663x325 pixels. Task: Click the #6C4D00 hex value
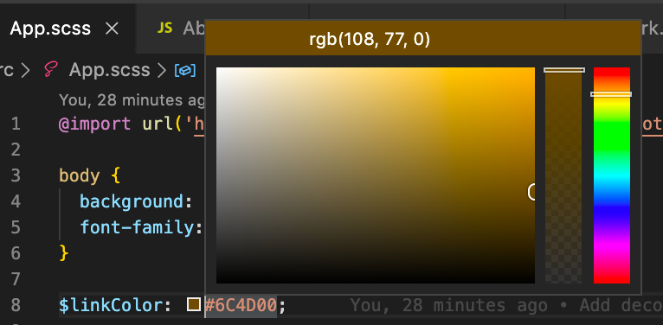[x=241, y=305]
